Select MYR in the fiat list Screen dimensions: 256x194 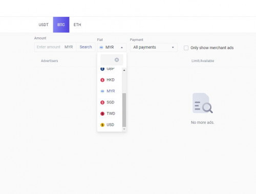click(x=110, y=91)
